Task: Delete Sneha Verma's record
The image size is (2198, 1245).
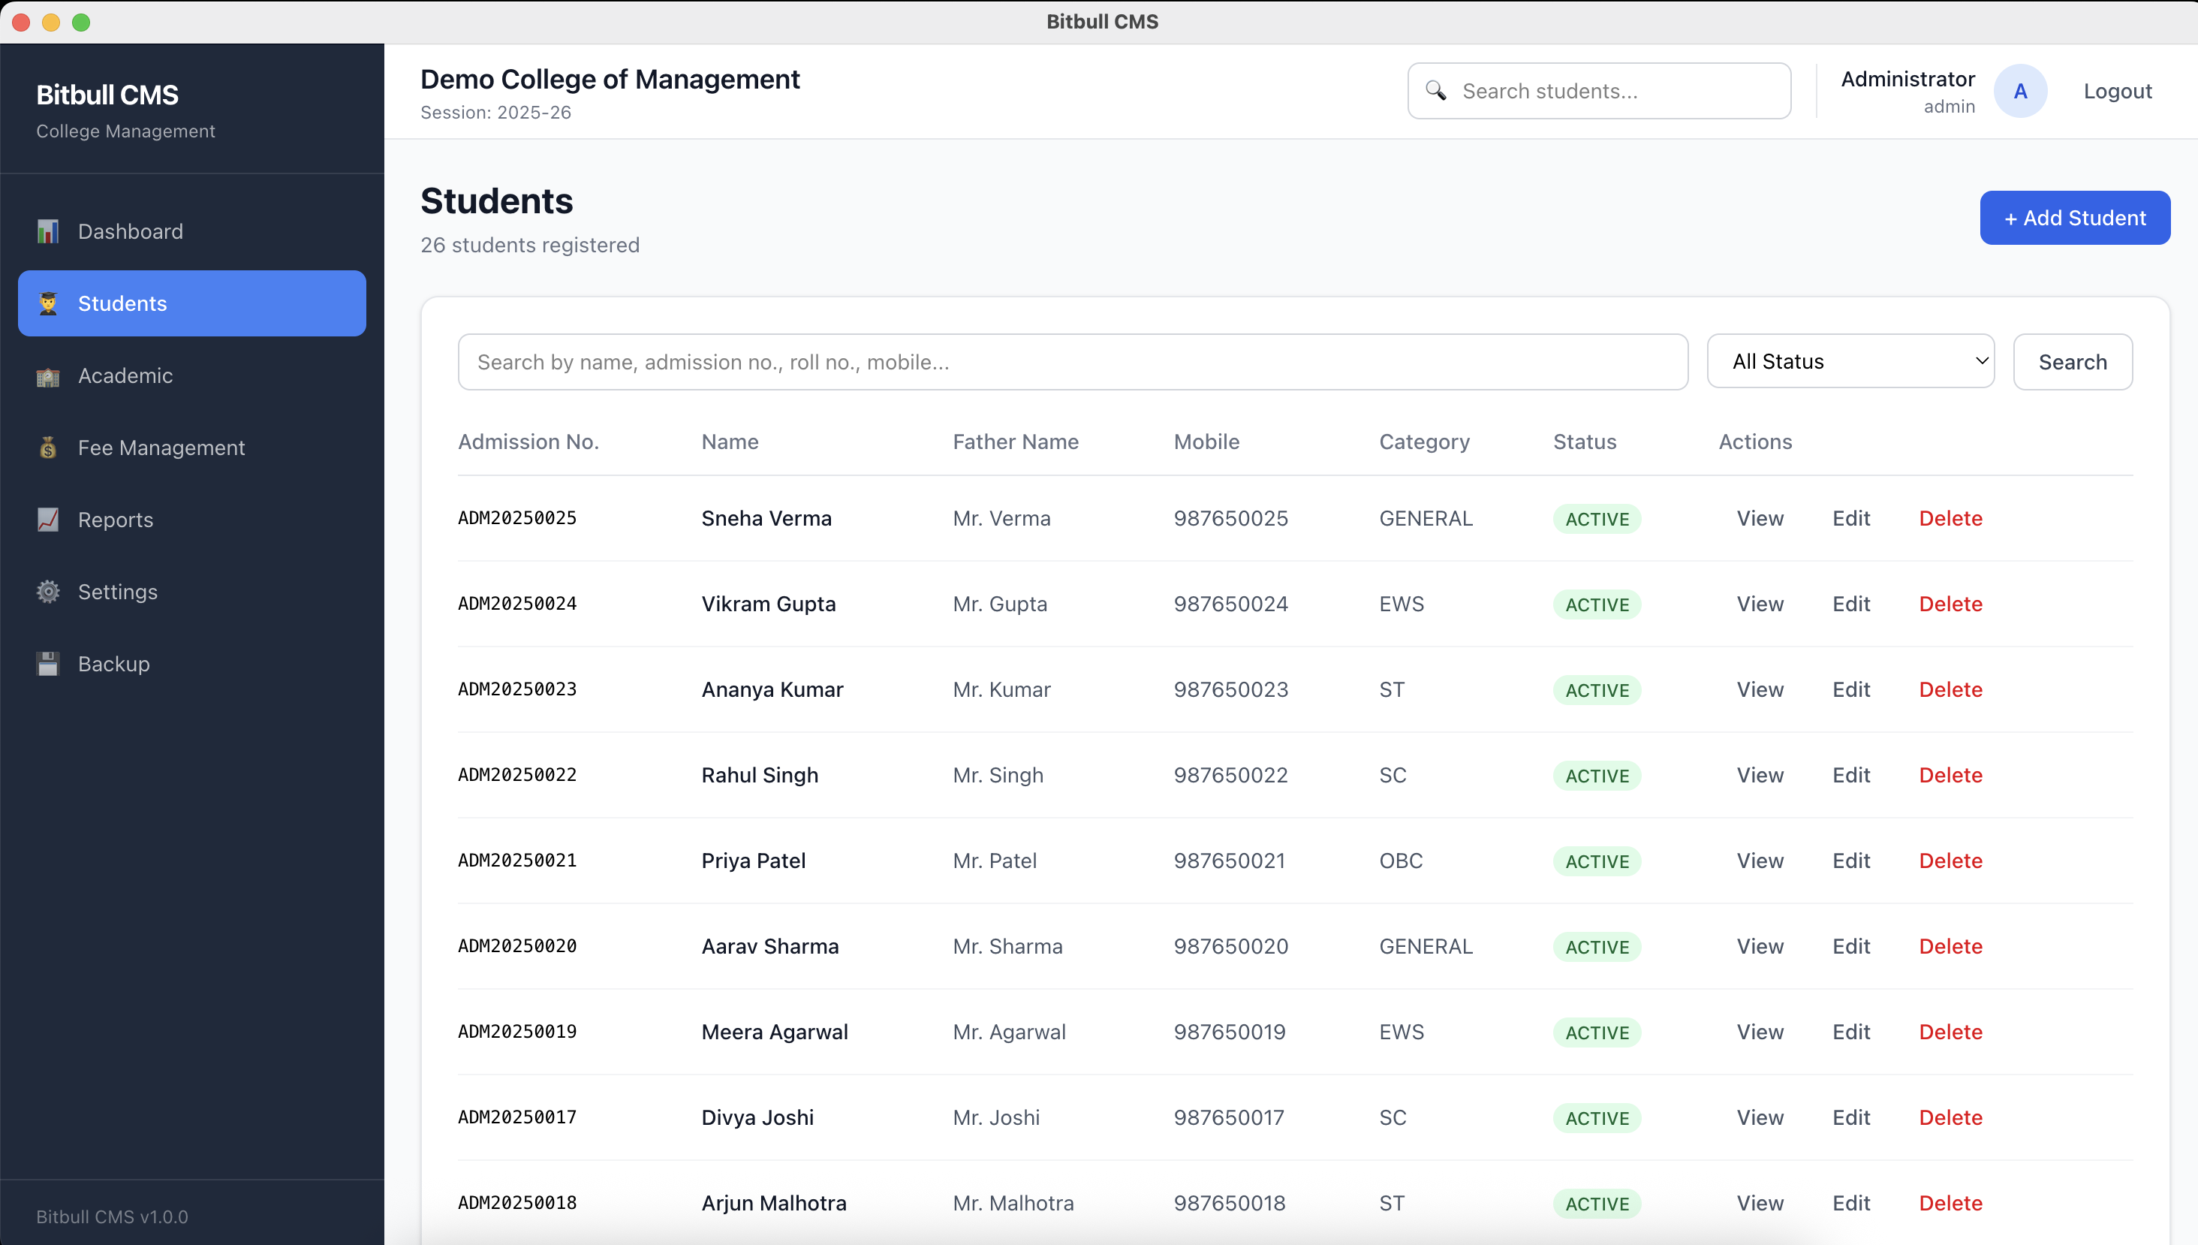Action: [x=1950, y=519]
